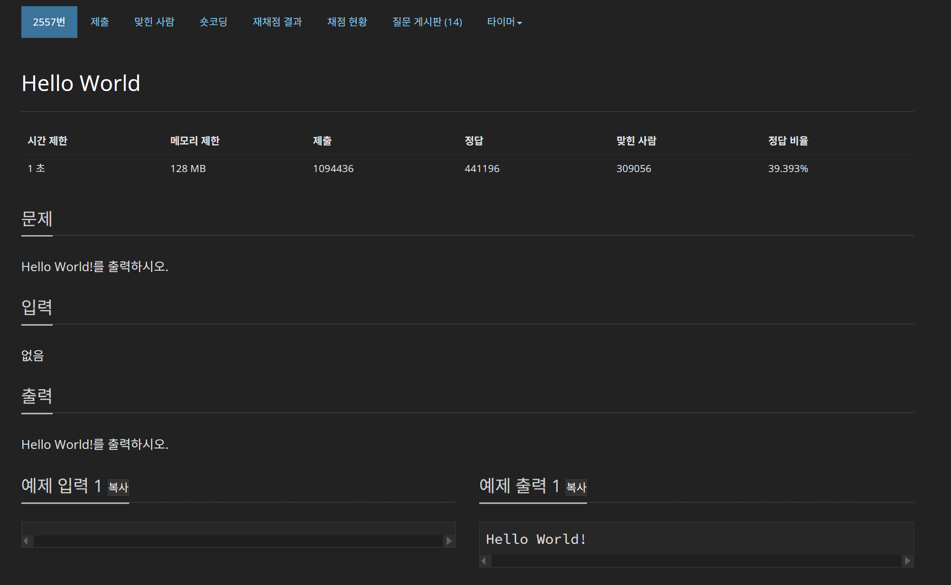
Task: Open 질문 게시판 (14) board
Action: pyautogui.click(x=427, y=22)
